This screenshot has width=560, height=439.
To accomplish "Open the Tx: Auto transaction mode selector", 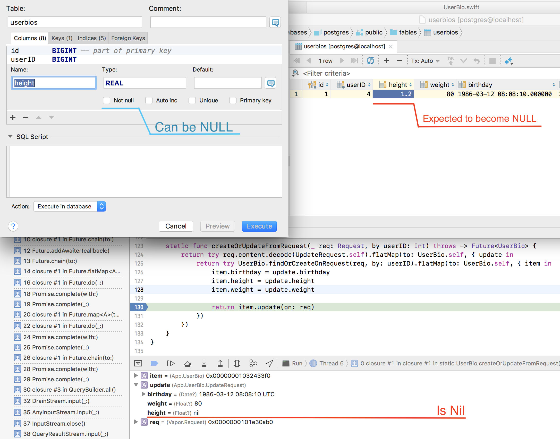I will pos(425,61).
